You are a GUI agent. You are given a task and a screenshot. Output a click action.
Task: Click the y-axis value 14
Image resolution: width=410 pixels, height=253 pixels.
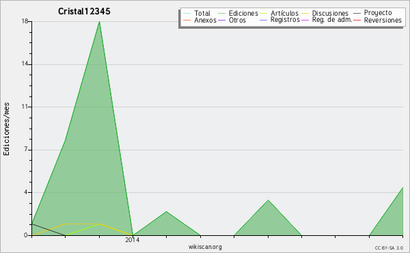(x=25, y=64)
